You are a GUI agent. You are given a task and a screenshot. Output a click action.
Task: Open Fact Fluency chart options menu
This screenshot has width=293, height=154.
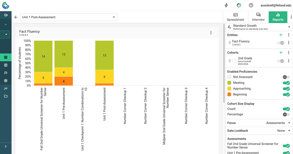coord(211,33)
